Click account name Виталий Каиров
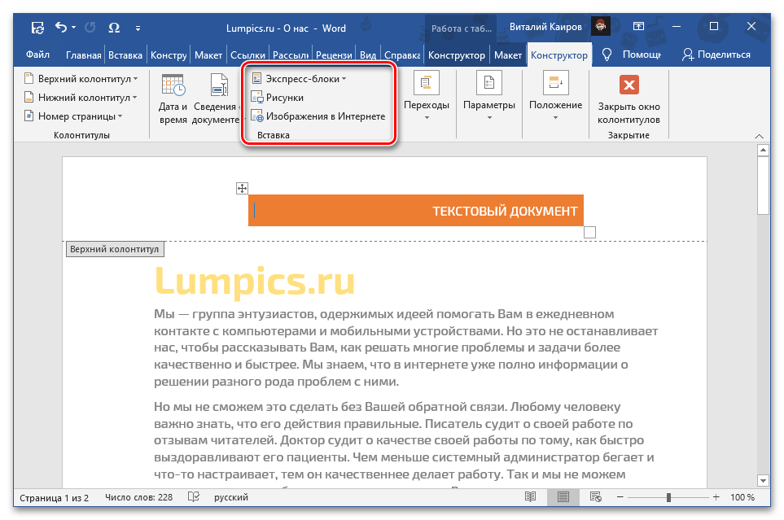 tap(545, 27)
